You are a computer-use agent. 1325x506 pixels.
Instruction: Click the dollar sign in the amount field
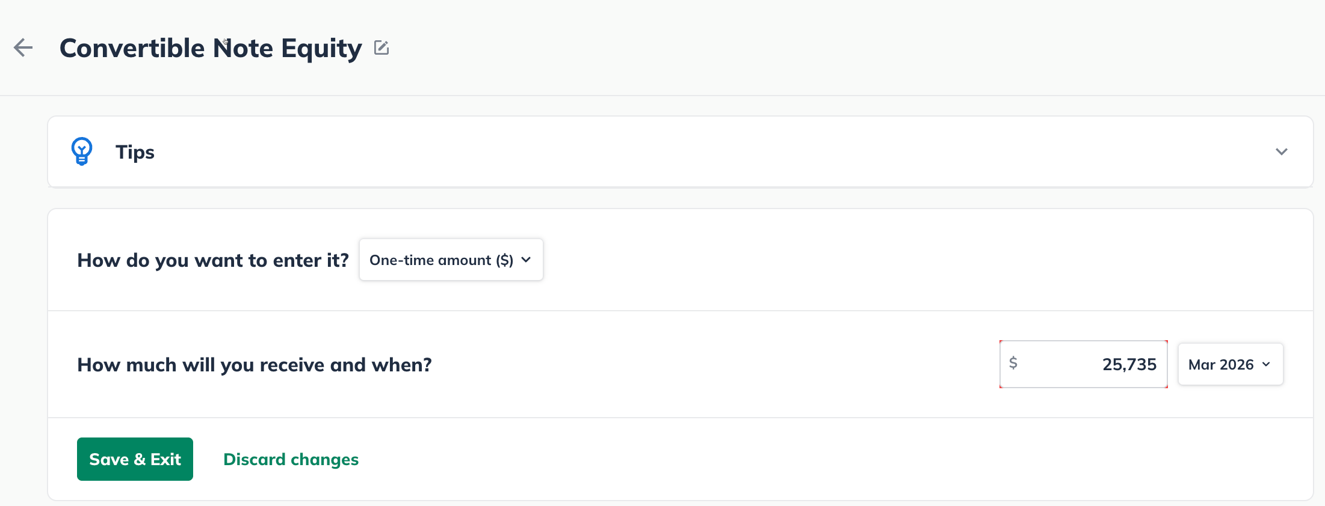pyautogui.click(x=1013, y=363)
